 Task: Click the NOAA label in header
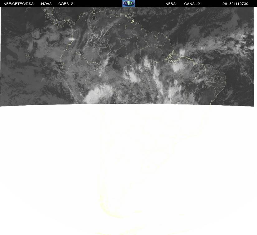coord(46,4)
